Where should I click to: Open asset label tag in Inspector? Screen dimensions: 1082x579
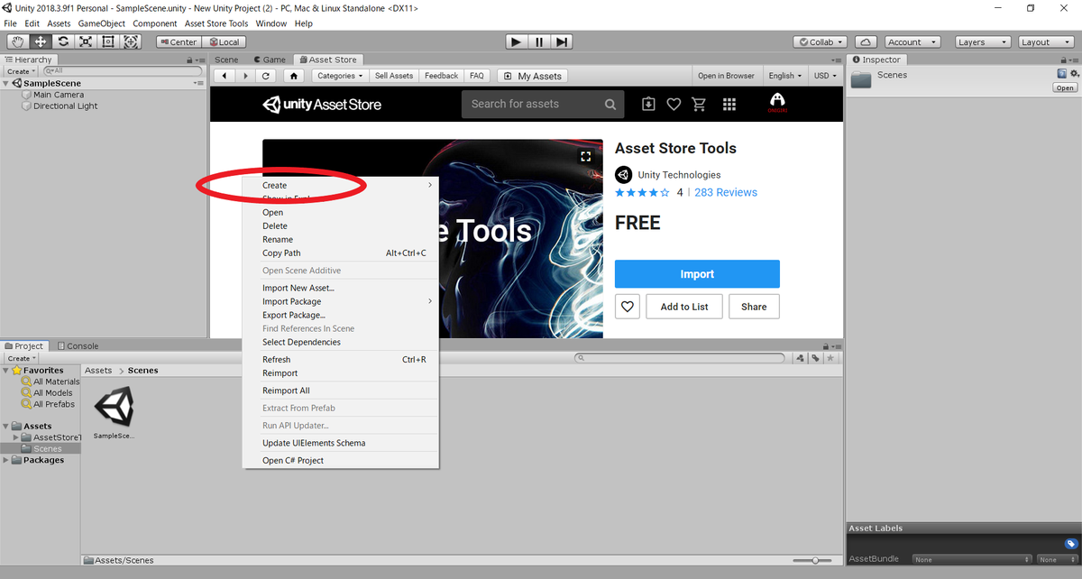pos(1070,544)
